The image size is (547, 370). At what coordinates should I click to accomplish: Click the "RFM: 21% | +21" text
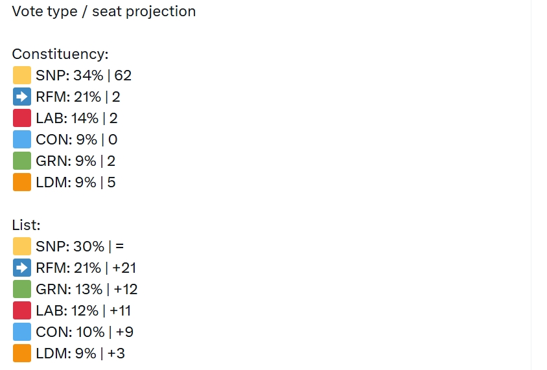86,268
